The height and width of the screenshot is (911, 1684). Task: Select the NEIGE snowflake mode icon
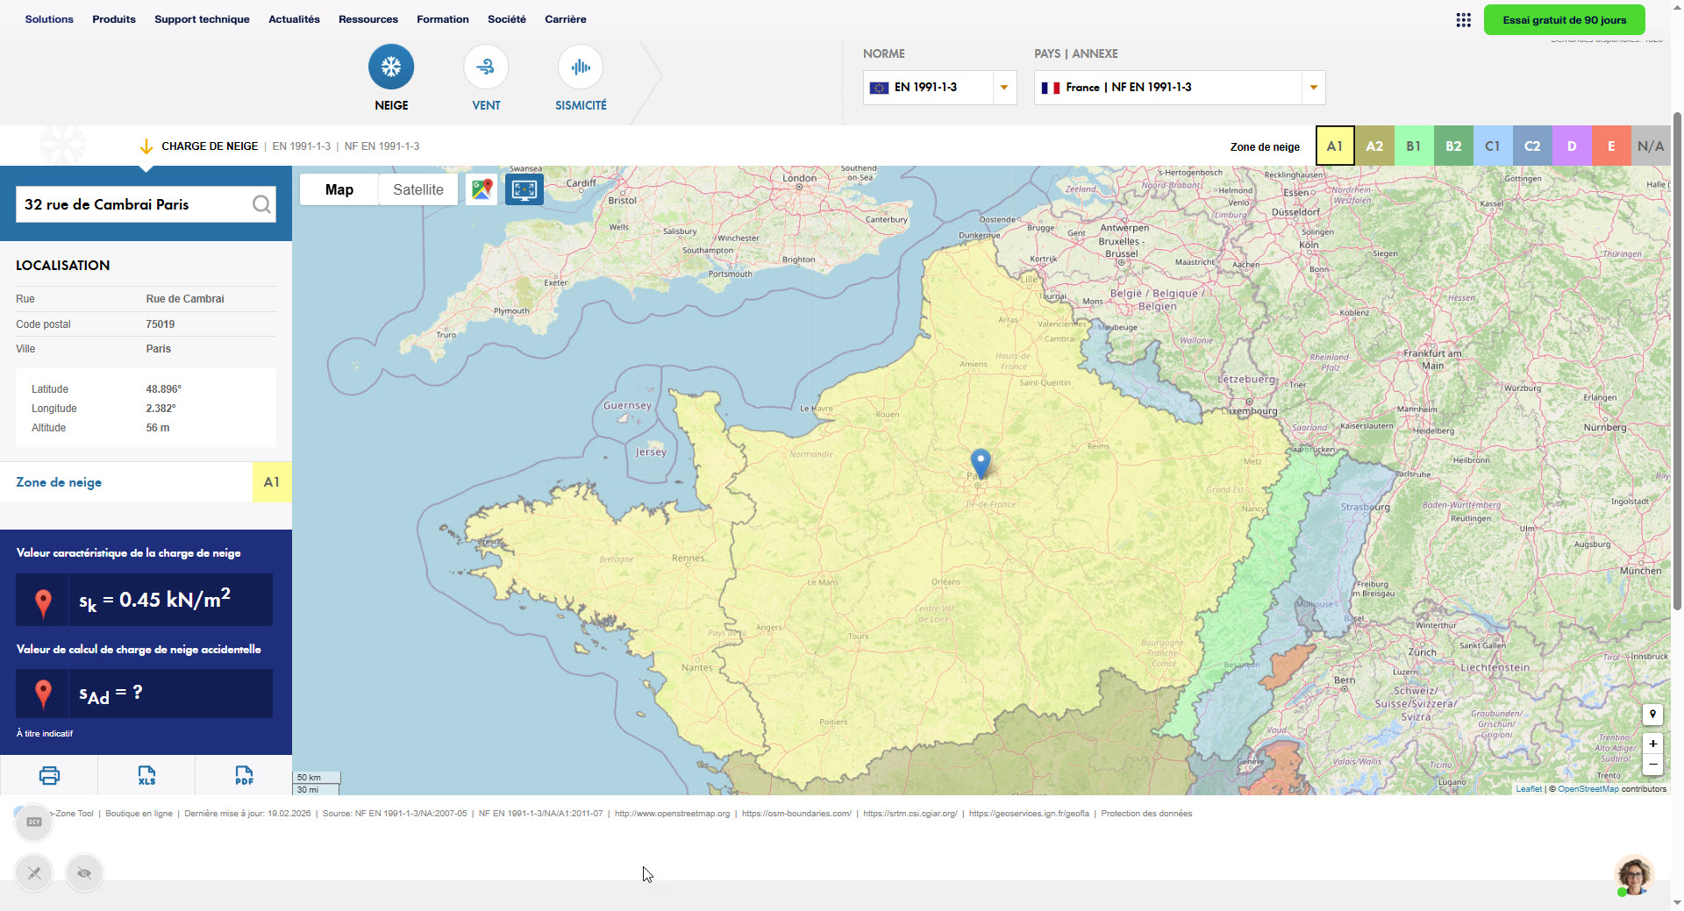pos(391,66)
